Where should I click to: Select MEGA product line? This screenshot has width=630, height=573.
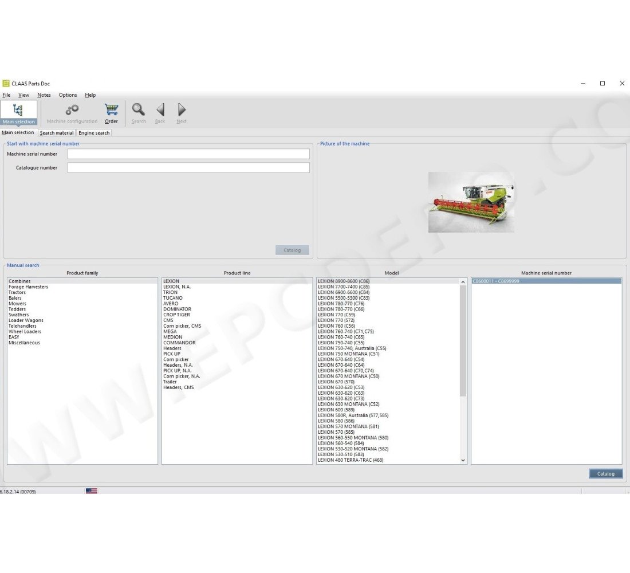pyautogui.click(x=237, y=332)
